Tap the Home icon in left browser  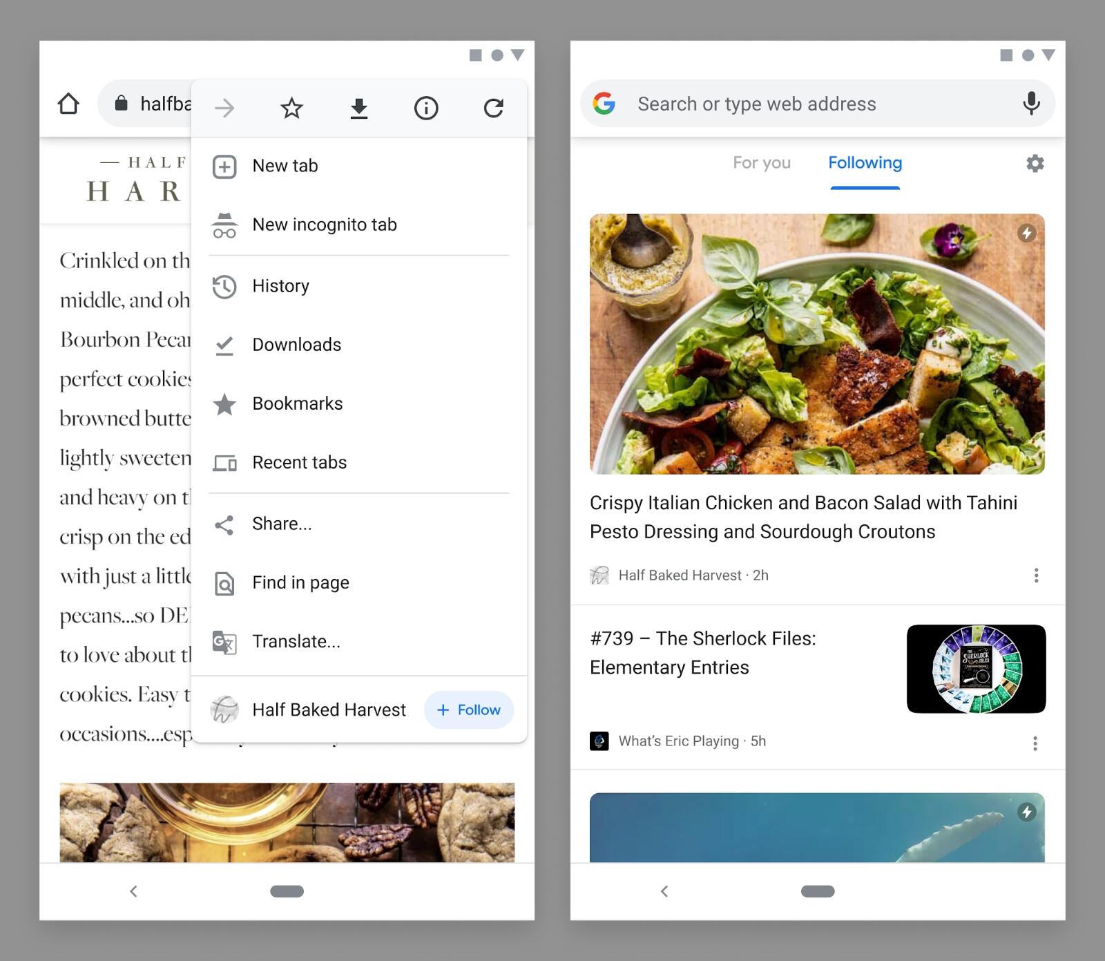click(68, 104)
